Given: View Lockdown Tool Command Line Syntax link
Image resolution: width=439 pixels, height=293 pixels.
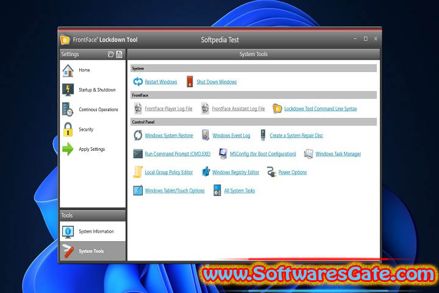Looking at the screenshot, I should coord(321,109).
